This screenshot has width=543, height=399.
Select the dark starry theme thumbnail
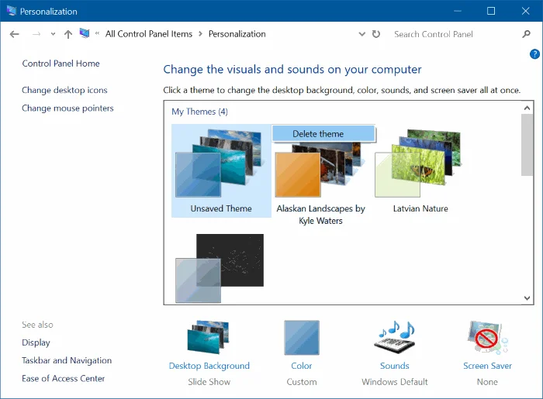(x=220, y=268)
